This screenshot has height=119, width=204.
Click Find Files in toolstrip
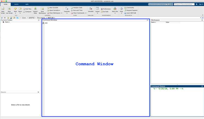coord(27,9)
